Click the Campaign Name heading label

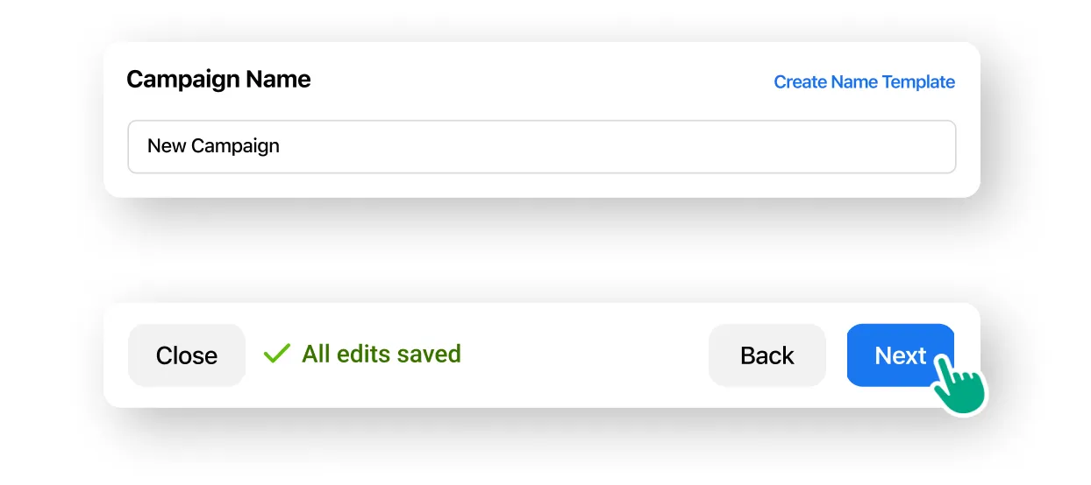click(218, 80)
